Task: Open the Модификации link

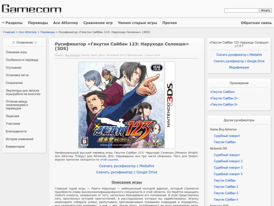Action: tap(239, 68)
